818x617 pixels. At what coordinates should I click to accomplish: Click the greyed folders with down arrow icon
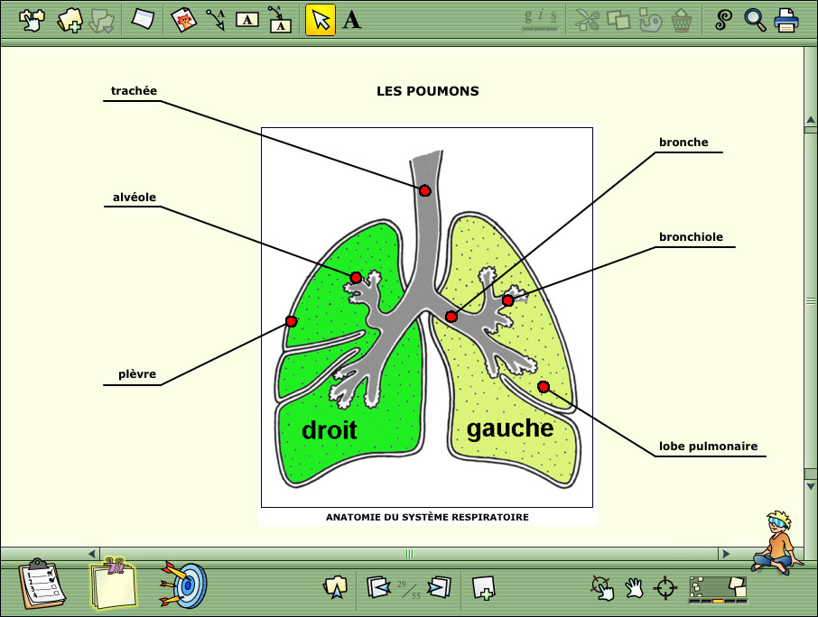(x=102, y=21)
